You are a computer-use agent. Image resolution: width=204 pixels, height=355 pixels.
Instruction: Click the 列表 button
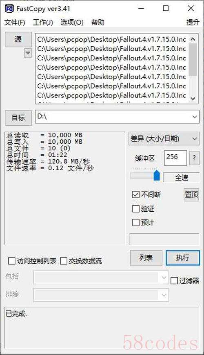pyautogui.click(x=146, y=258)
